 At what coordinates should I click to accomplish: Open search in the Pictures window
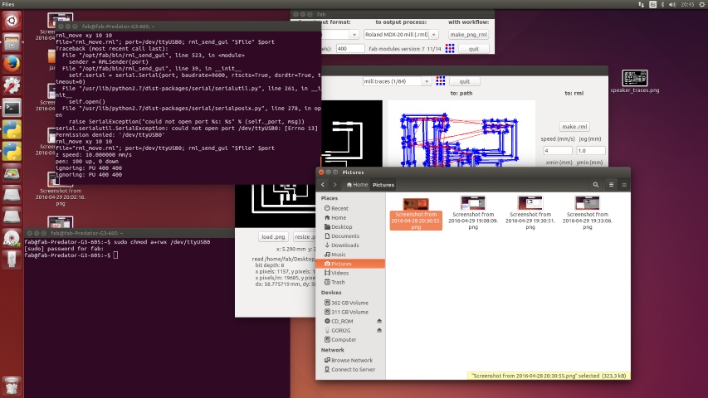(596, 185)
